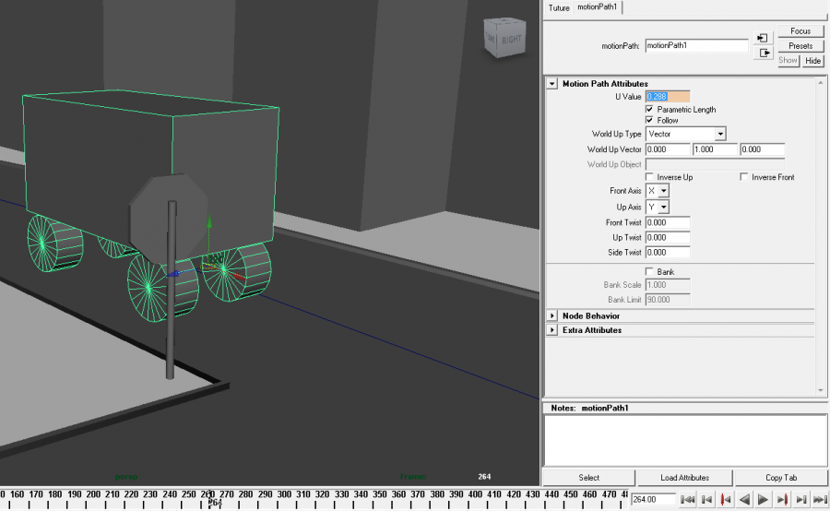Toggle the Parametric Length checkbox
The height and width of the screenshot is (511, 830).
click(x=649, y=109)
